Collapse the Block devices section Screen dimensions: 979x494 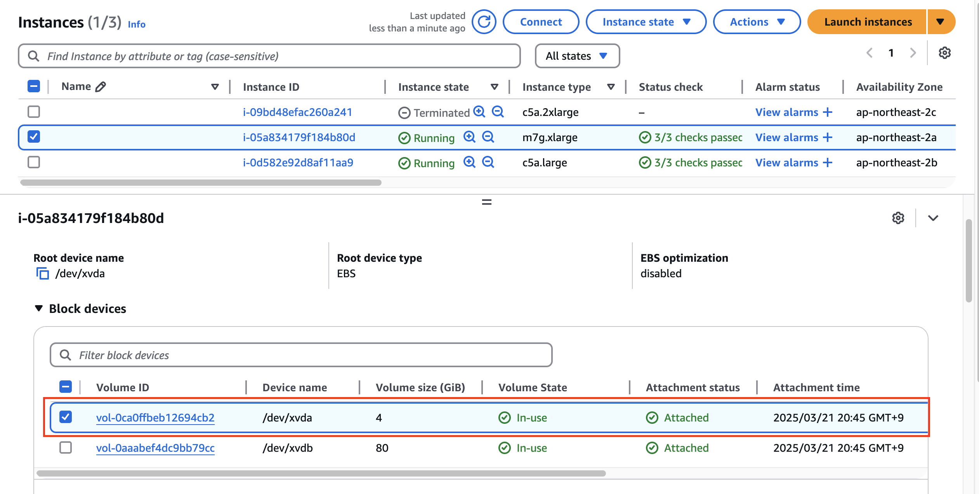[x=39, y=309]
